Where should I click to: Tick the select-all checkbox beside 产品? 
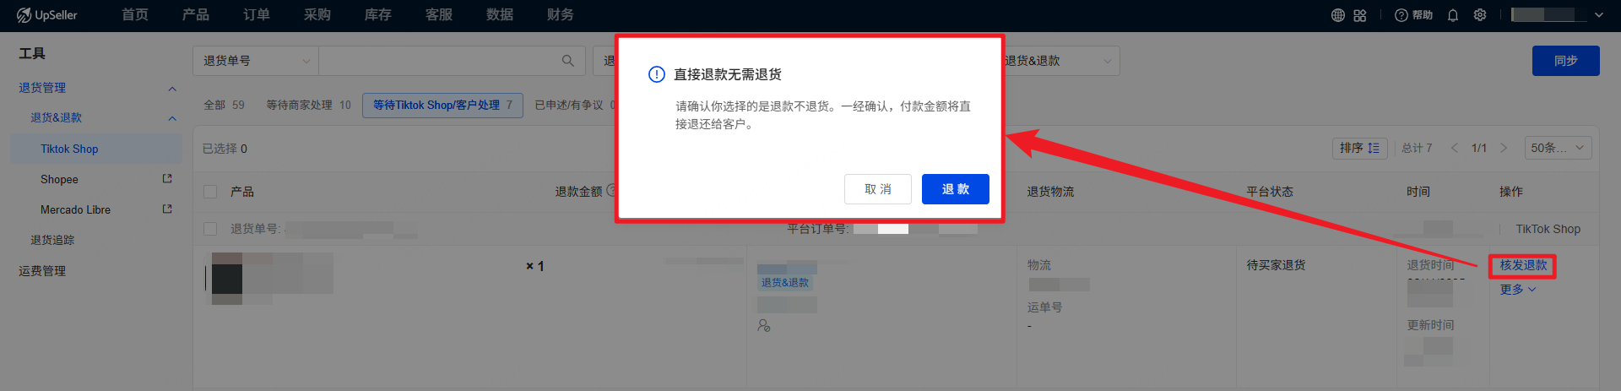pos(210,192)
